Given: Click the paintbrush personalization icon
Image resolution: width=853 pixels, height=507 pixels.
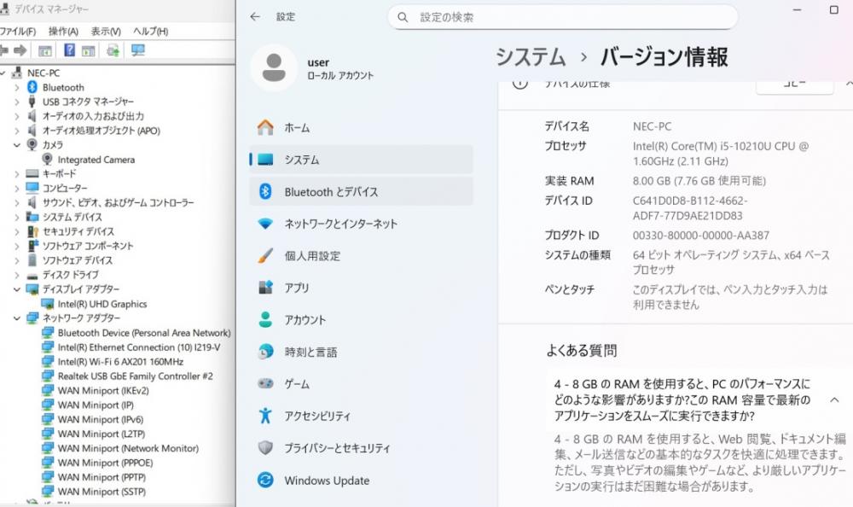Looking at the screenshot, I should coord(265,256).
